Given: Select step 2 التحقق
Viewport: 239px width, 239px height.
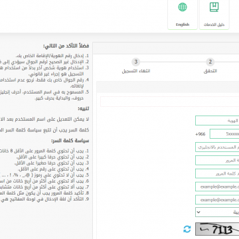Looking at the screenshot, I should click(x=210, y=62).
